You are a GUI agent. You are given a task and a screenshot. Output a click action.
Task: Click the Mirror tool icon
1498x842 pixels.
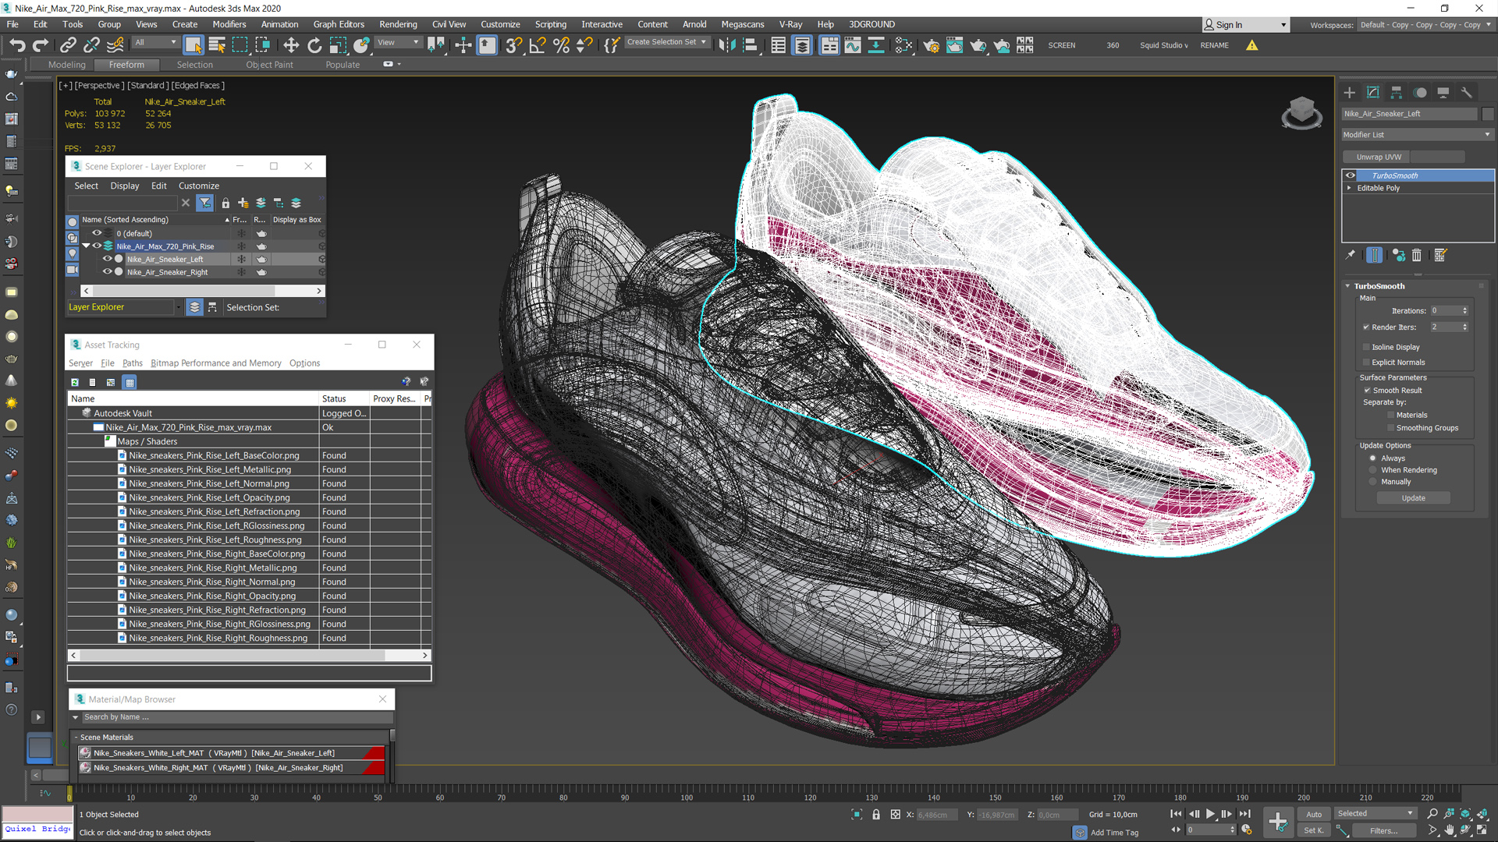tap(726, 45)
